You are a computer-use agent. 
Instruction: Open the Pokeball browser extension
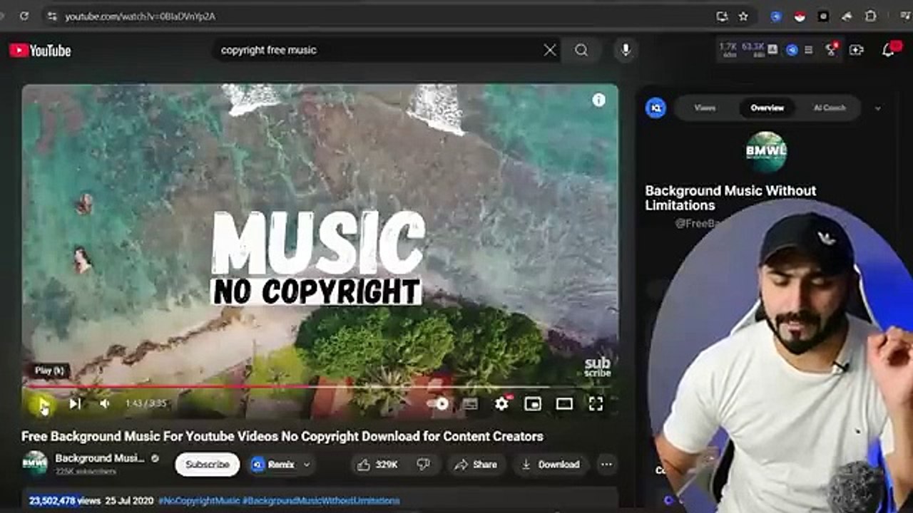tap(800, 16)
